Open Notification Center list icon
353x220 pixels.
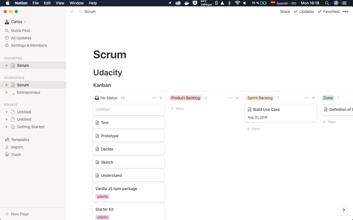[344, 3]
